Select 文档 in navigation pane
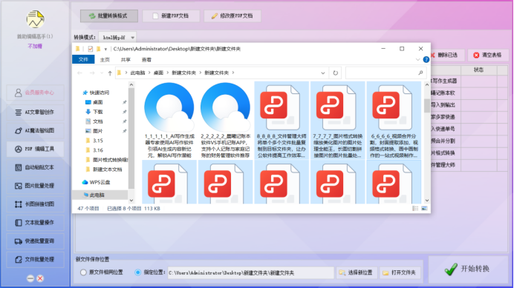 [x=97, y=121]
